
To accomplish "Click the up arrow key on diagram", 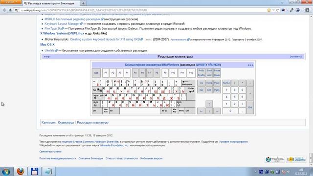I will [x=209, y=104].
